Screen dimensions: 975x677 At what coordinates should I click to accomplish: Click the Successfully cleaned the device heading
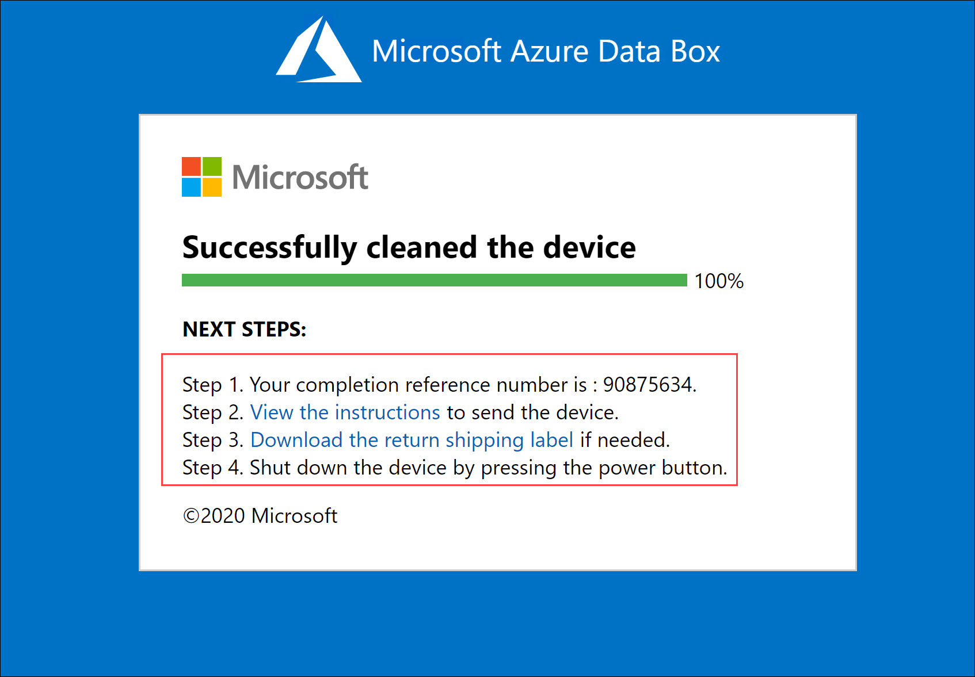[x=409, y=248]
